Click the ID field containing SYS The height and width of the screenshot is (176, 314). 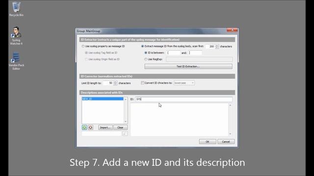(x=184, y=99)
